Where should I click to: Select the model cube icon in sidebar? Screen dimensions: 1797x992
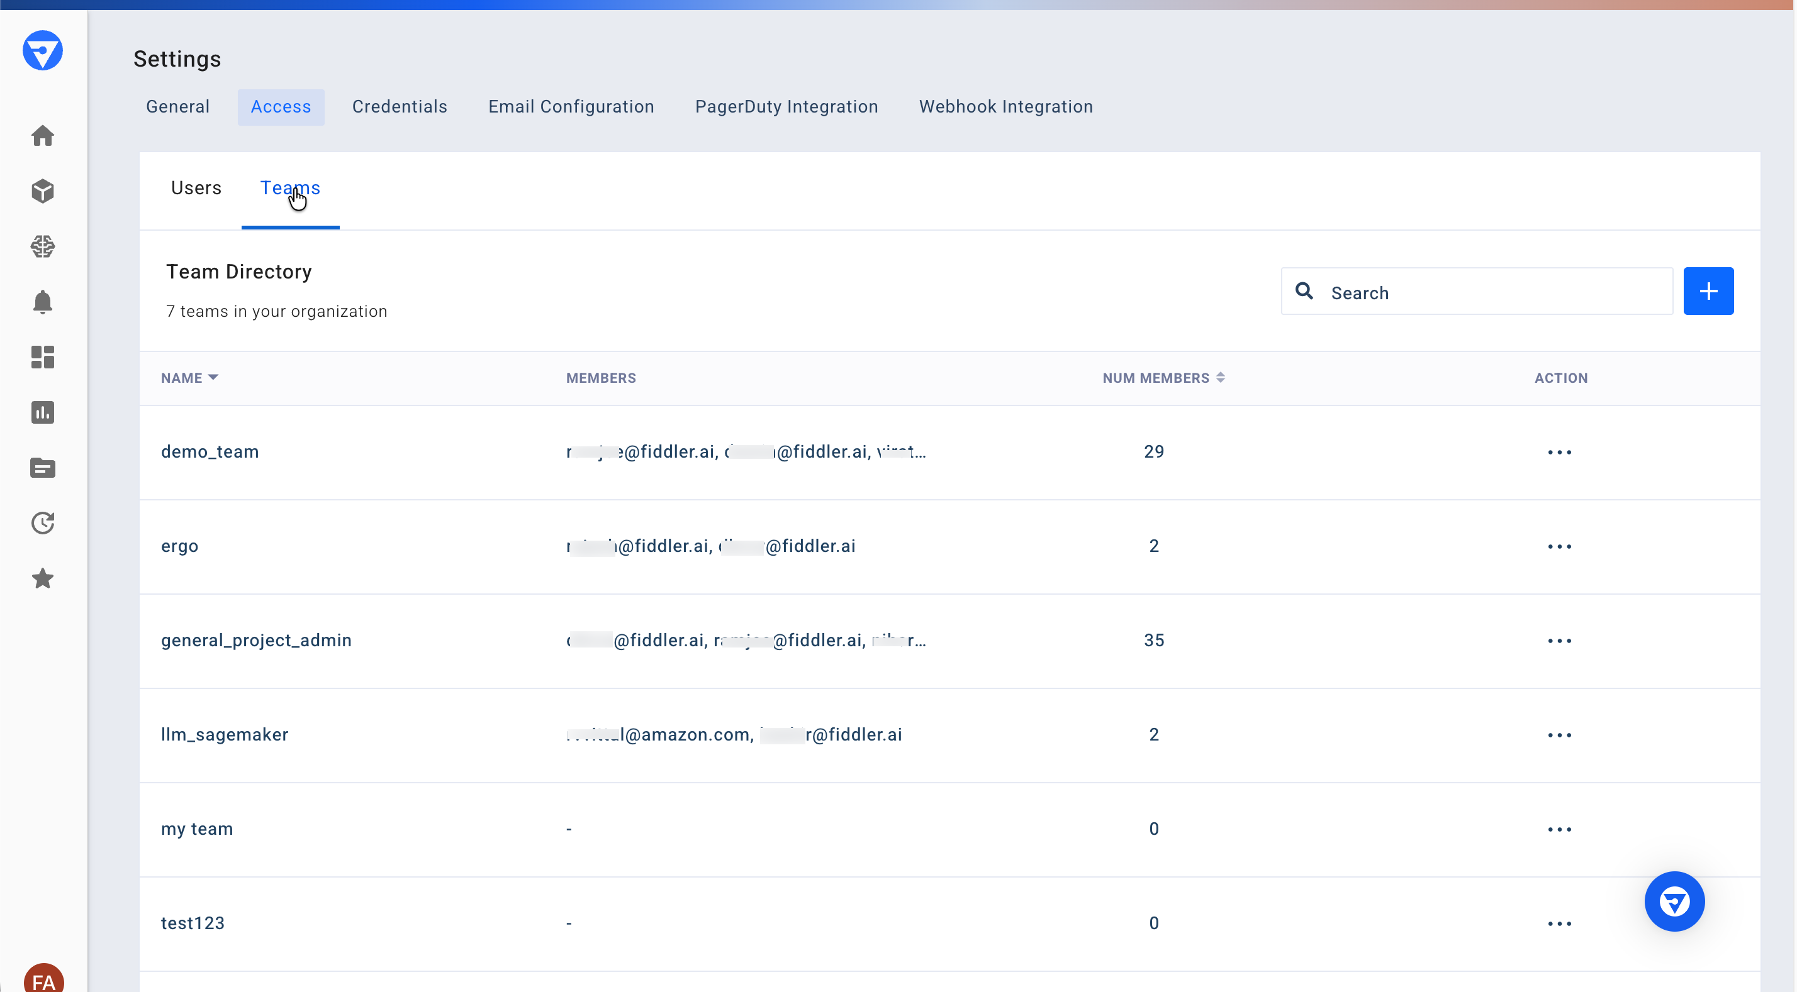43,191
